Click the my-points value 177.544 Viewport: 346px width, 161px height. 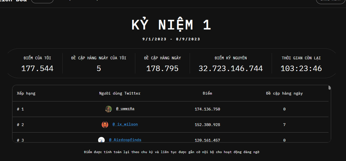tap(37, 68)
